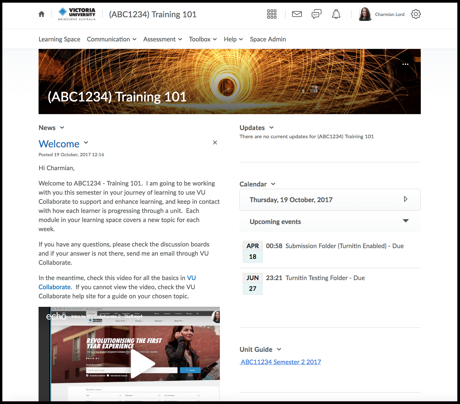Expand the calendar date arrow
460x404 pixels.
405,199
